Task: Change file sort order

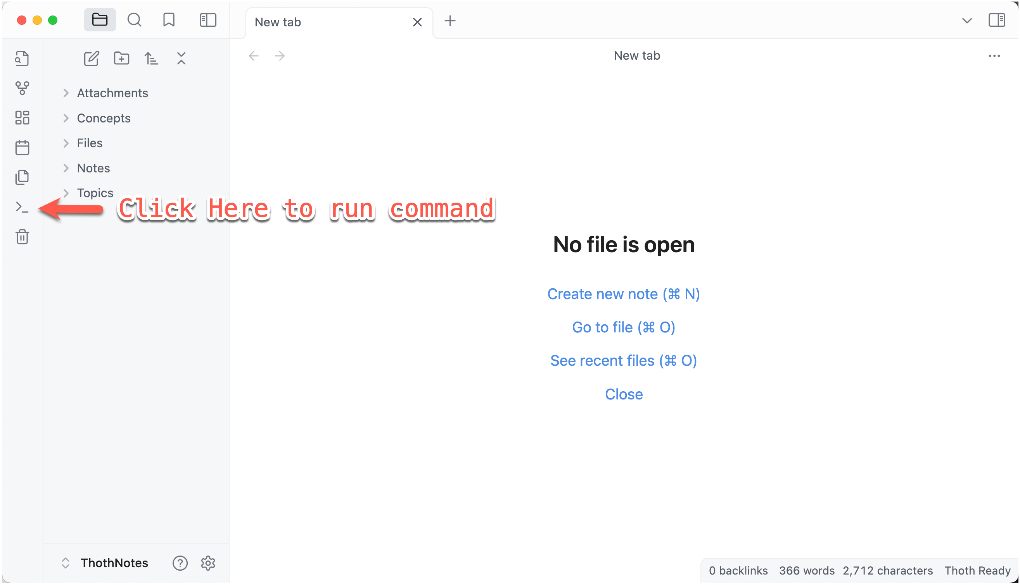Action: point(151,58)
